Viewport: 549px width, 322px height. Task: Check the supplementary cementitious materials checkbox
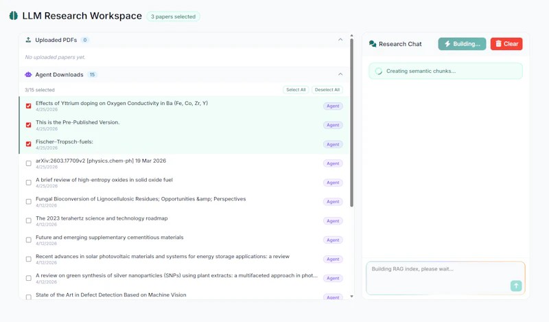pyautogui.click(x=29, y=240)
